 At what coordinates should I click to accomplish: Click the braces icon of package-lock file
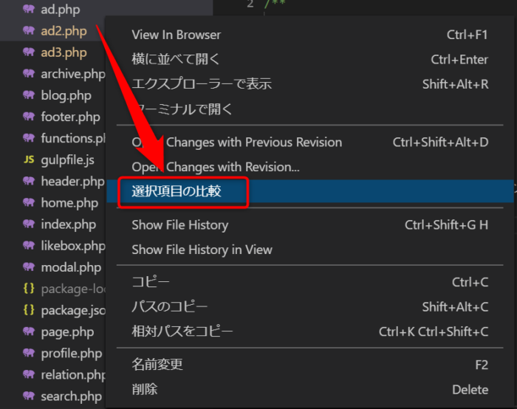[x=29, y=289]
